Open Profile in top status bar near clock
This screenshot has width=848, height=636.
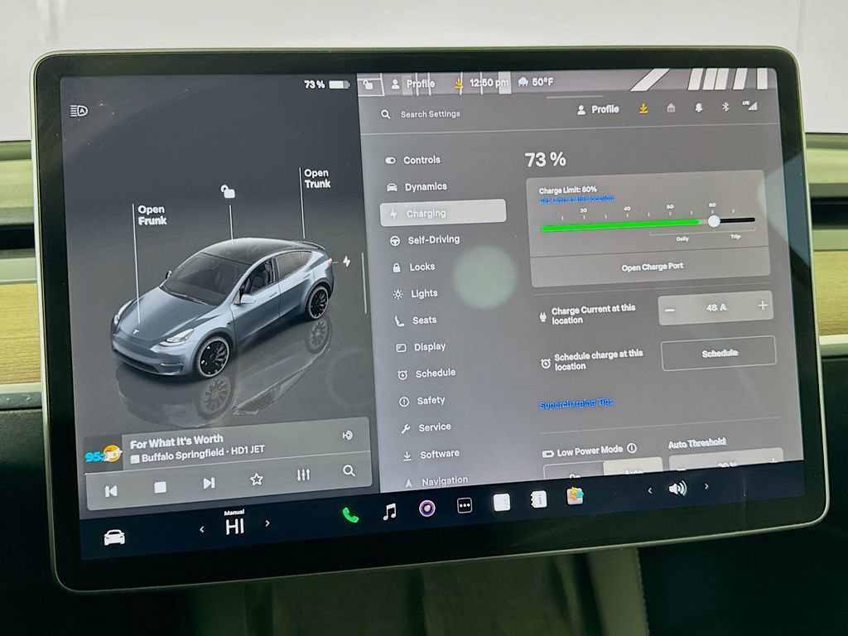tap(414, 84)
